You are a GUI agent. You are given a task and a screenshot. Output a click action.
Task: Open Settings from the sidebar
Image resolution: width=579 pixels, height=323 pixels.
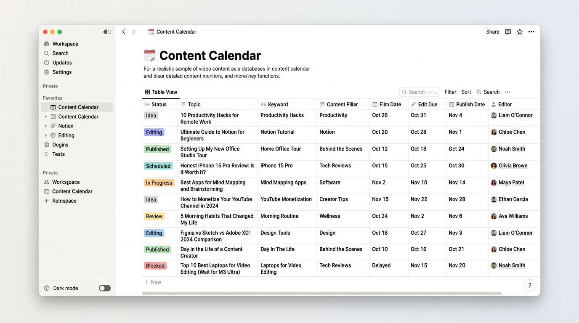pyautogui.click(x=62, y=72)
